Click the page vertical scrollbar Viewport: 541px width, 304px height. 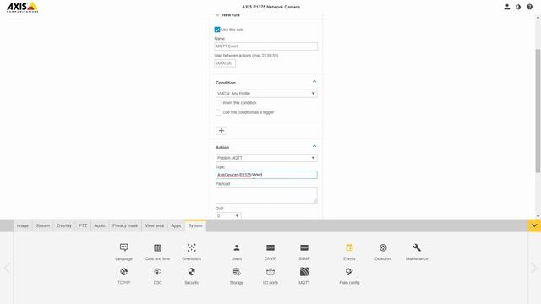[538, 111]
